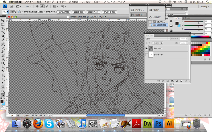The height and width of the screenshot is (132, 212).
Task: Click the プリントサイズ button
Action: click(x=109, y=12)
